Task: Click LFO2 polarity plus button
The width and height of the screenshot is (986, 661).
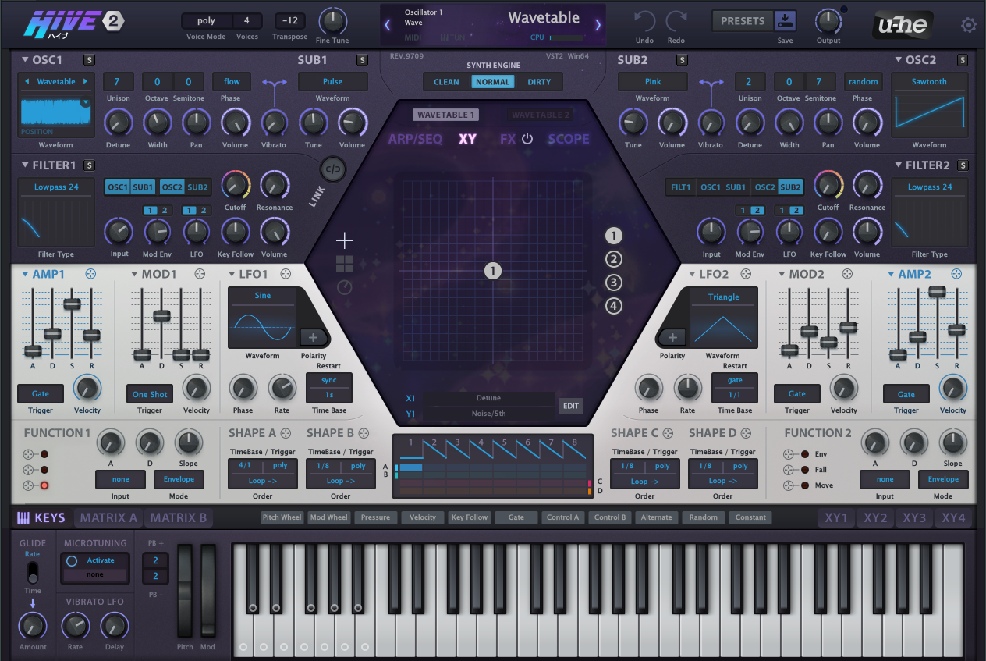Action: coord(672,337)
